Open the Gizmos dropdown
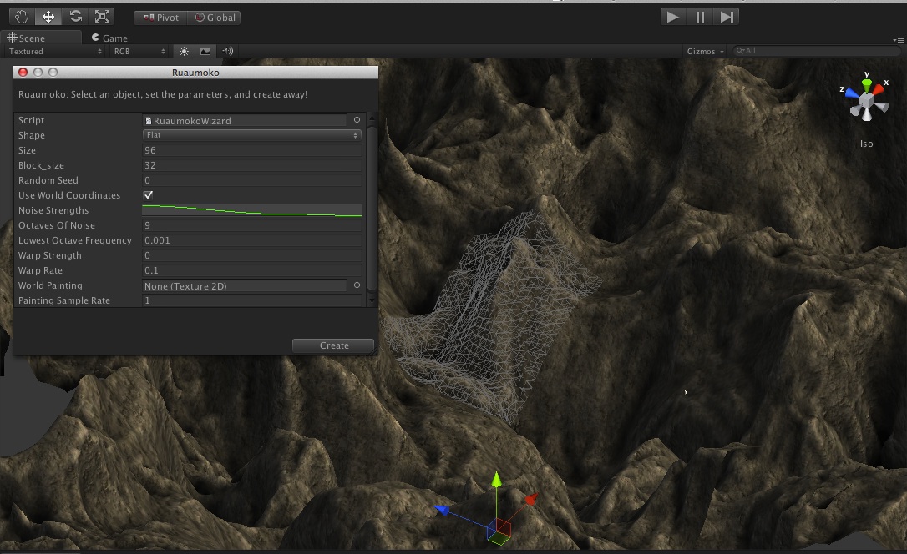This screenshot has height=554, width=907. coord(704,51)
